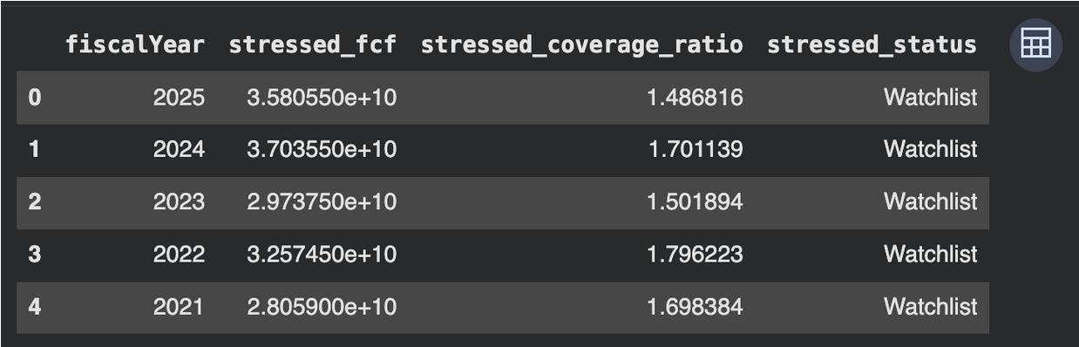Viewport: 1079px width, 347px height.
Task: Click the stressed_coverage_ratio column header
Action: [581, 44]
